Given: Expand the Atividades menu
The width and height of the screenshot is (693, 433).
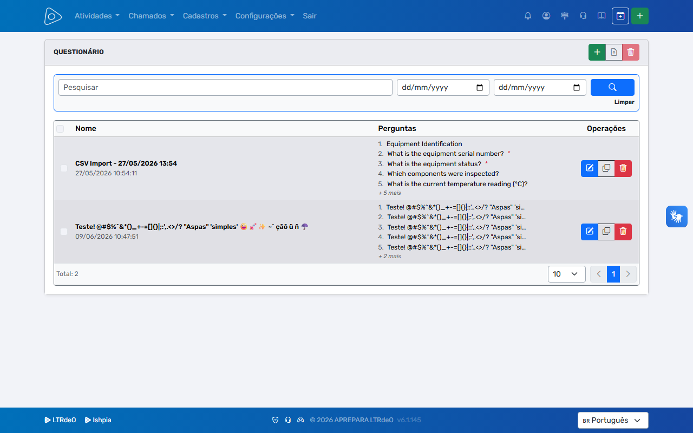Looking at the screenshot, I should [x=97, y=16].
